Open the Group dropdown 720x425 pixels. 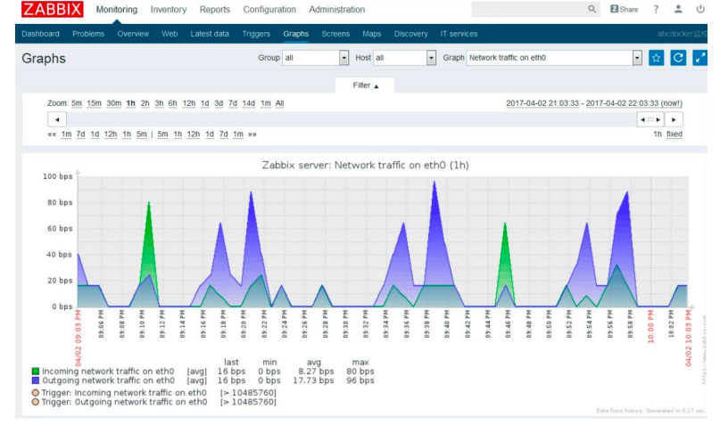[x=316, y=58]
